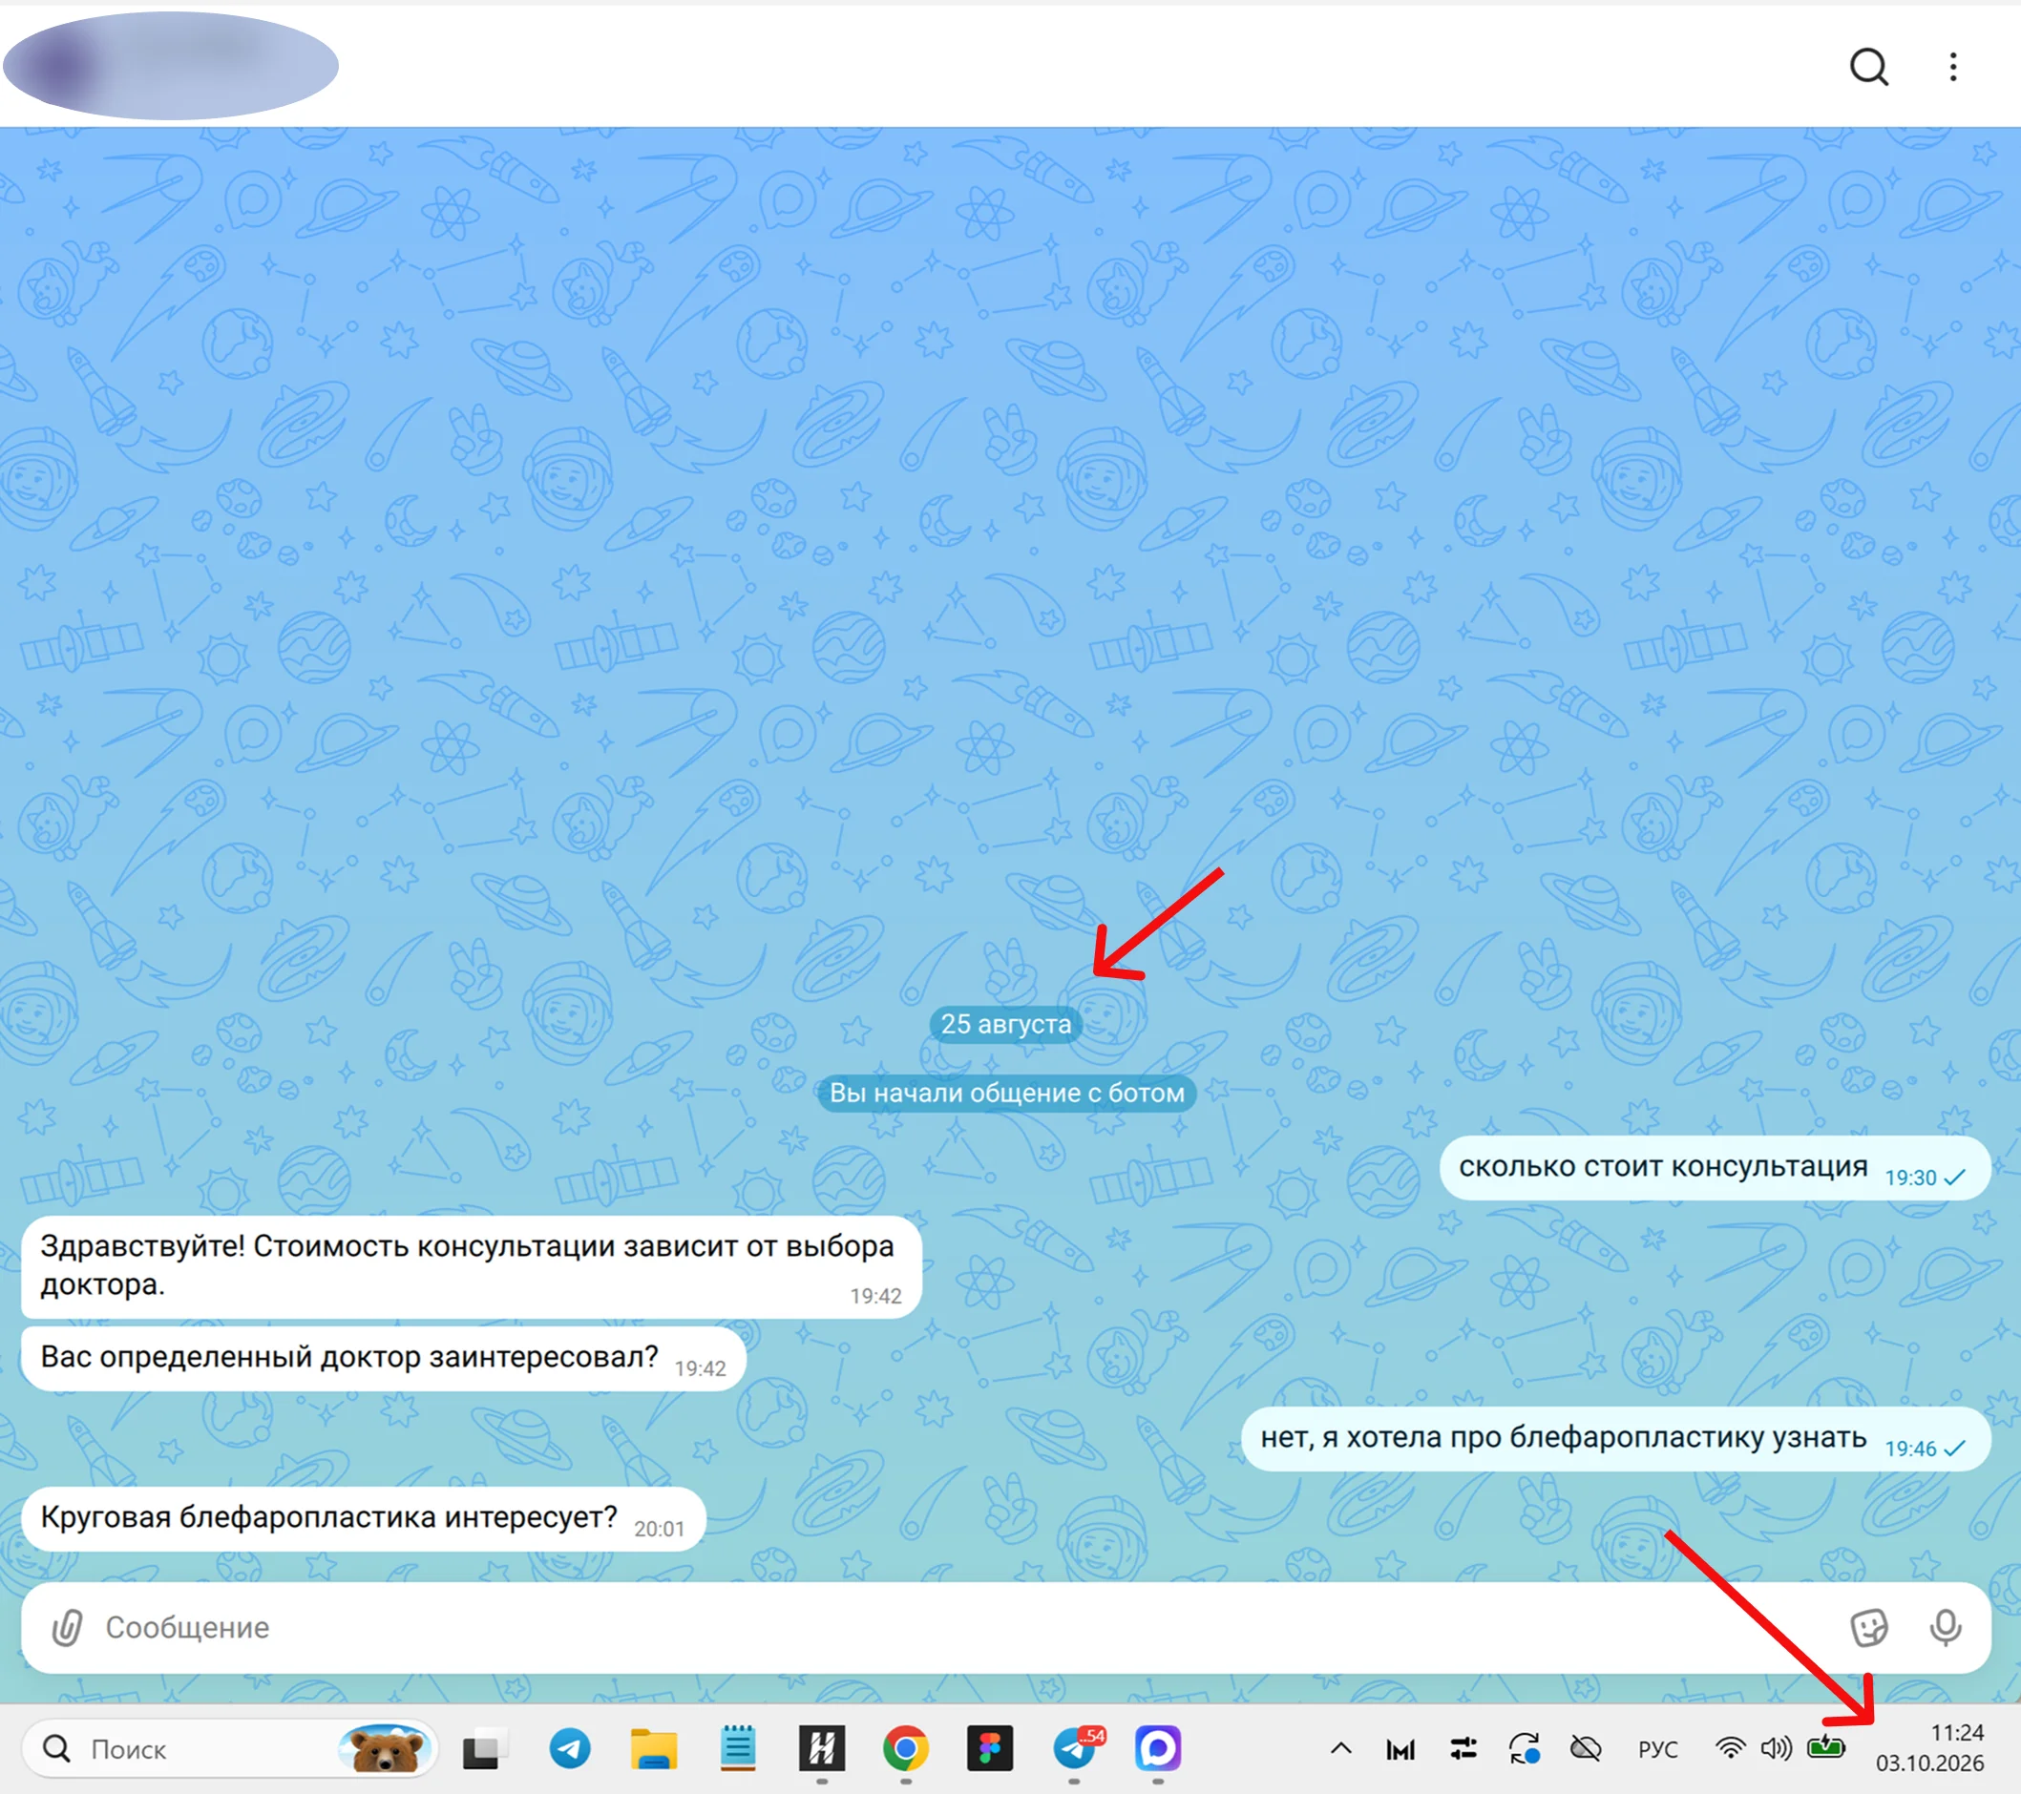This screenshot has width=2021, height=1794.
Task: Check battery status icon in tray
Action: pyautogui.click(x=1825, y=1747)
